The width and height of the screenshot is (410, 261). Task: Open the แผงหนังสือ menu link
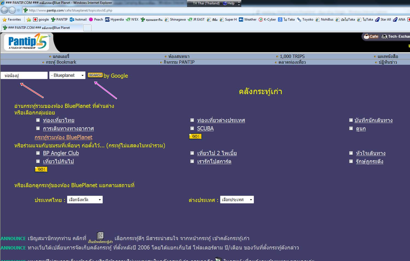click(388, 56)
